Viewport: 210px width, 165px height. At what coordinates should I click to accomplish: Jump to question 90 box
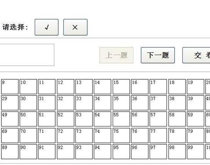pos(28,151)
